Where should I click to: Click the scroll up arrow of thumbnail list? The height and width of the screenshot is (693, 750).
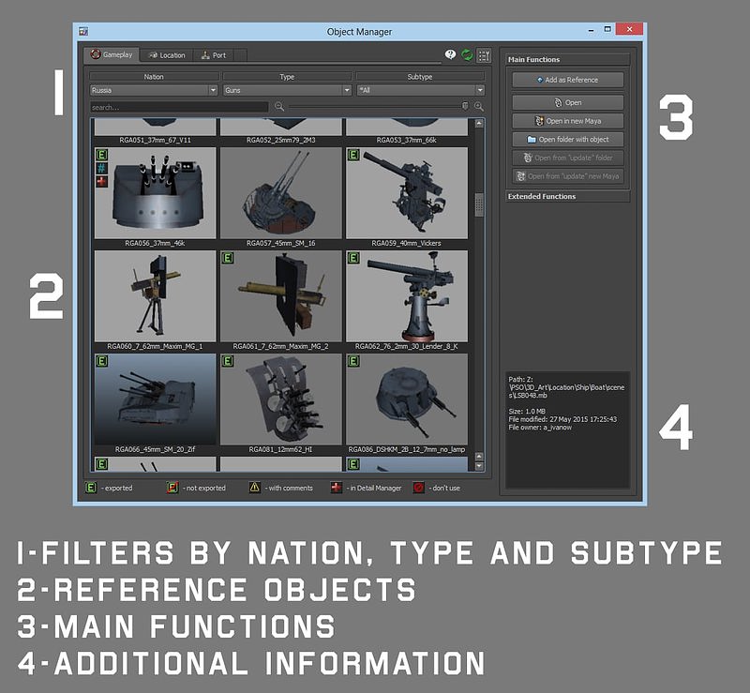[x=479, y=124]
